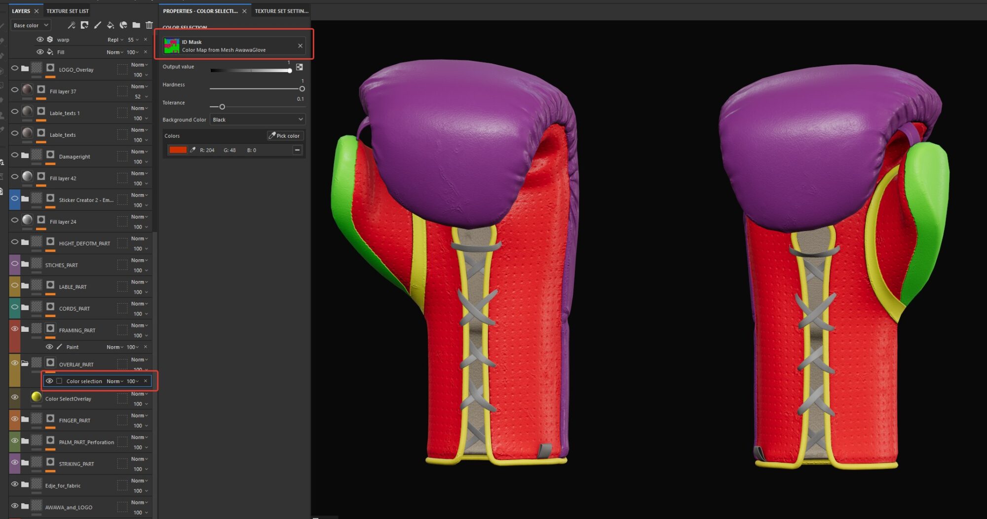Create a new folder in the layer stack

(136, 25)
